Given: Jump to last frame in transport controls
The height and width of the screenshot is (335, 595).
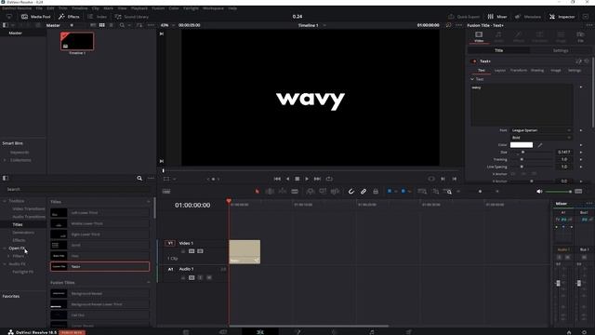Looking at the screenshot, I should coord(317,179).
